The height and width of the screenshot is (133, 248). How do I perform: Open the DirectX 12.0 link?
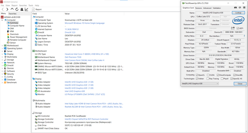tap(70, 32)
